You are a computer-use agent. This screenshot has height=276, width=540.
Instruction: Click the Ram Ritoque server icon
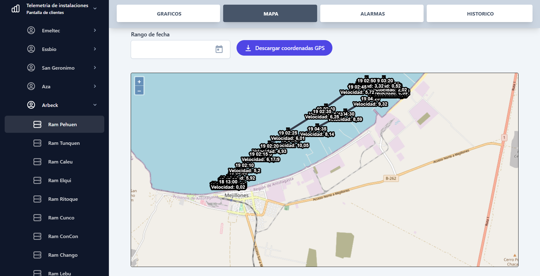37,199
